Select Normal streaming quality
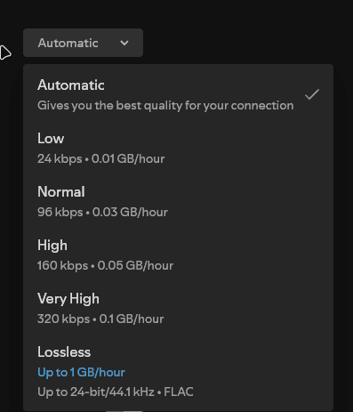Image resolution: width=353 pixels, height=412 pixels. point(178,202)
